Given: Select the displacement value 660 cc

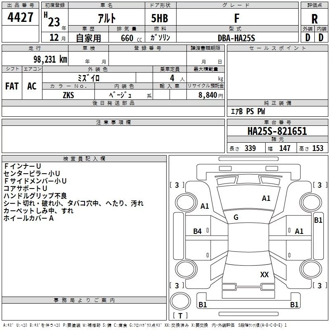Looking at the screenshot, I should pos(131,38).
